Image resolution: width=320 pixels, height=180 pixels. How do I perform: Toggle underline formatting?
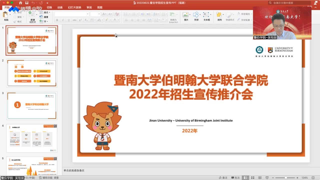click(x=68, y=20)
